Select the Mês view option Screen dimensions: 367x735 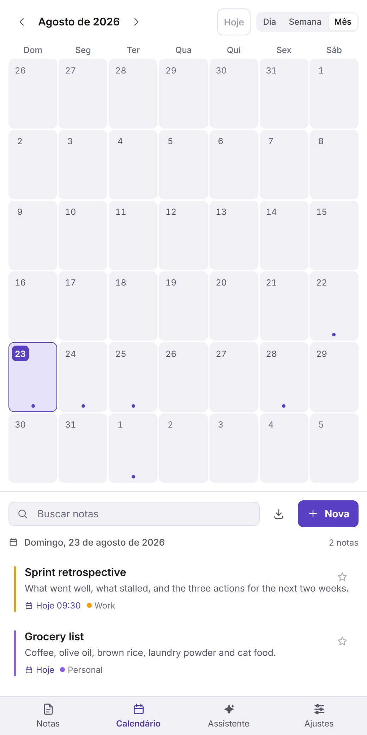click(343, 22)
